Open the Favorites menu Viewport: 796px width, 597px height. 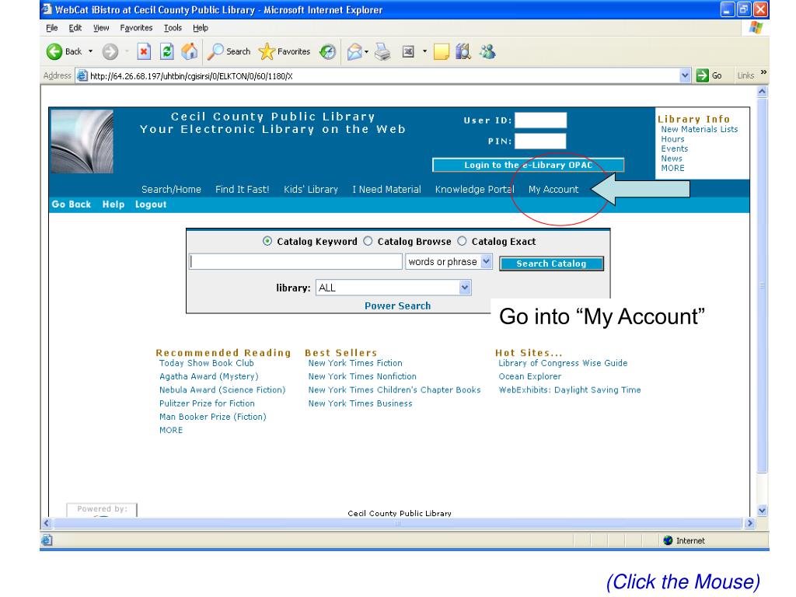pyautogui.click(x=136, y=28)
